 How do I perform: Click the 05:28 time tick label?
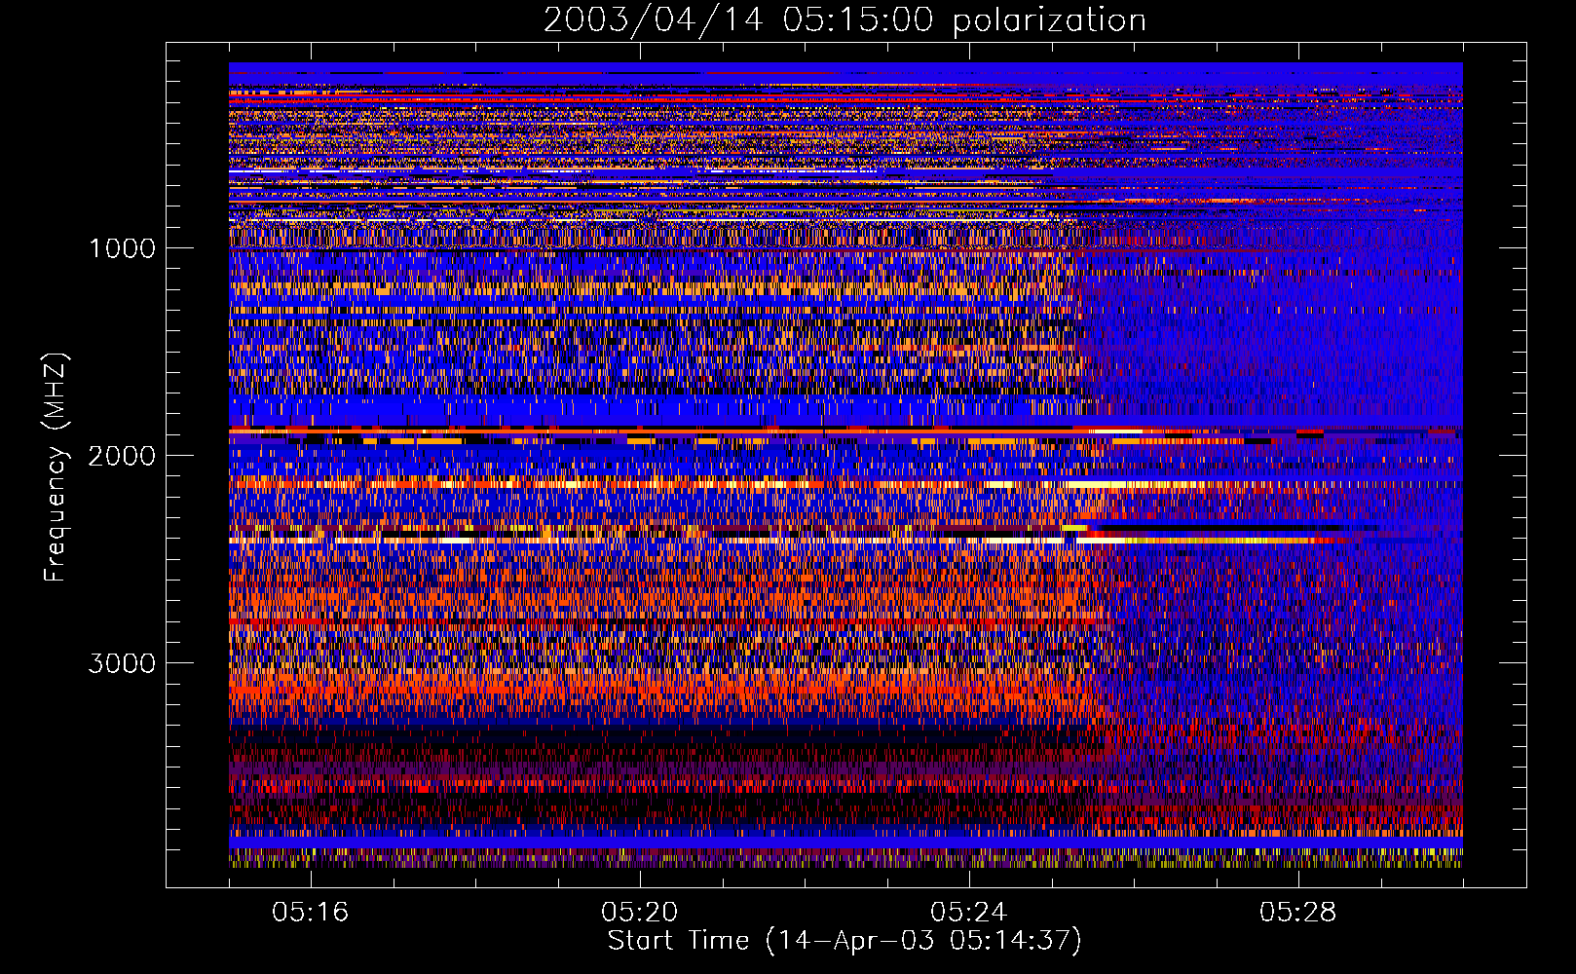(1298, 912)
